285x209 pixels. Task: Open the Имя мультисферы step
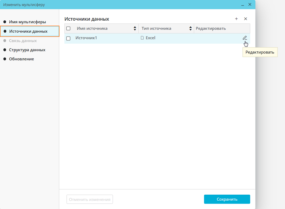(27, 22)
